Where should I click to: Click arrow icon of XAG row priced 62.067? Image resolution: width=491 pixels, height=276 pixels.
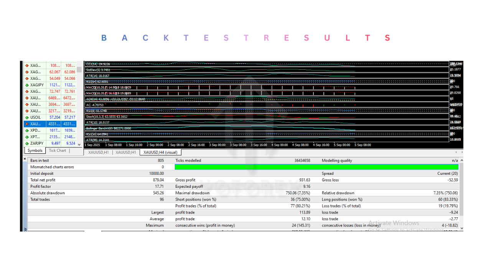(27, 72)
